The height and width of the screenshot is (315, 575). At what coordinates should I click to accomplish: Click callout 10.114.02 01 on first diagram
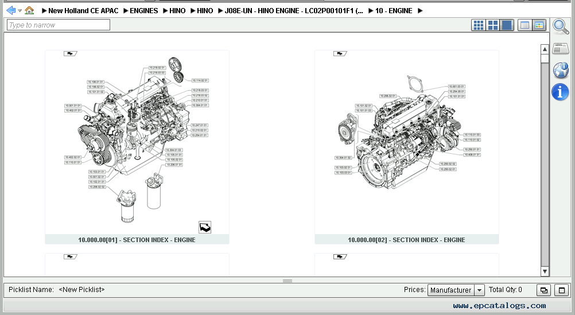coord(200,80)
